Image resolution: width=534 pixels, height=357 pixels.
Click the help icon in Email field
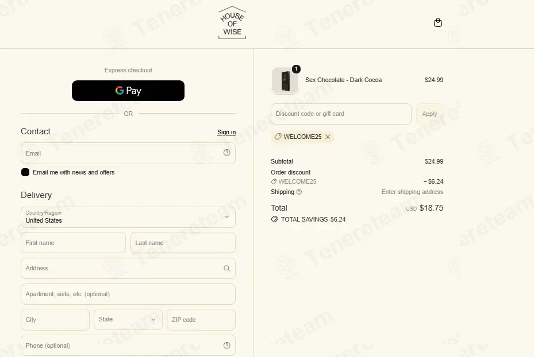pyautogui.click(x=227, y=153)
